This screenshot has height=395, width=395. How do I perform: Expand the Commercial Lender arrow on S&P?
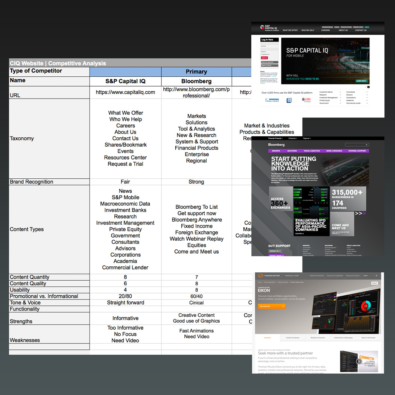coord(367,103)
